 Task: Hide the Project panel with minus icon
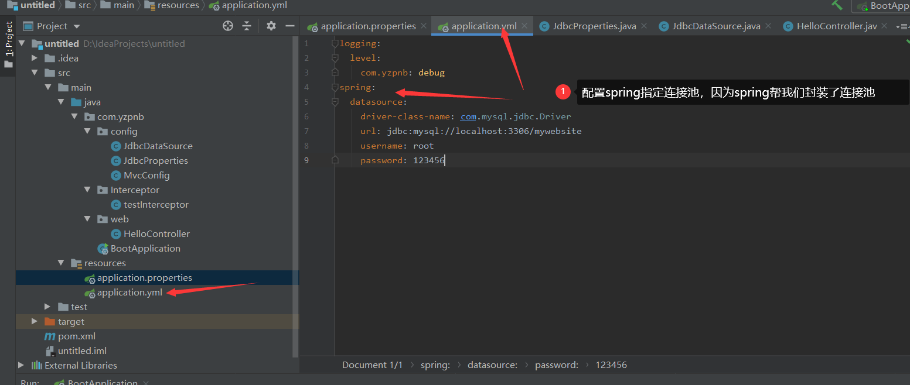[289, 26]
